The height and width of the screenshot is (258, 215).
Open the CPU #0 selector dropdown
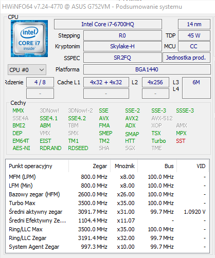click(x=27, y=70)
